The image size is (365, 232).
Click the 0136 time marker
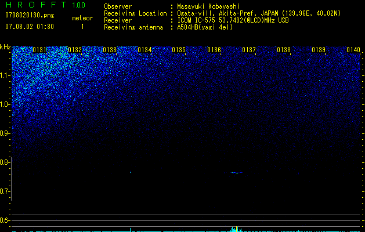(214, 50)
